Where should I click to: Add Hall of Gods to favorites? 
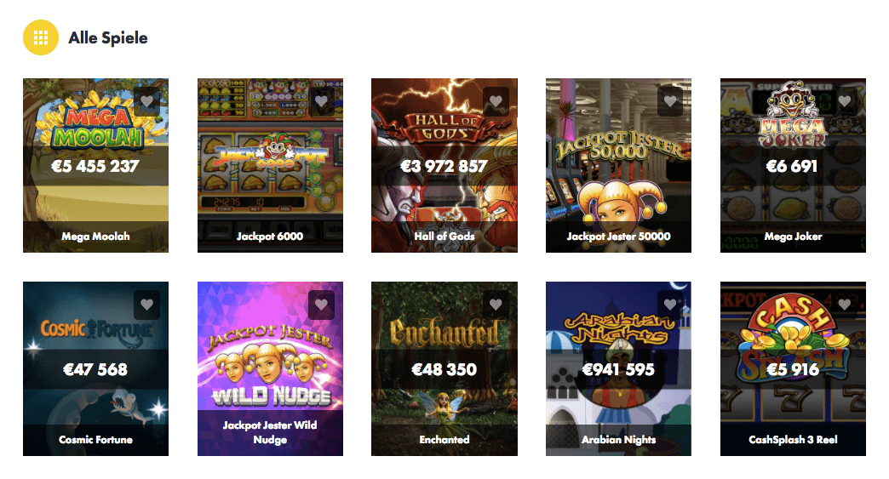coord(496,101)
